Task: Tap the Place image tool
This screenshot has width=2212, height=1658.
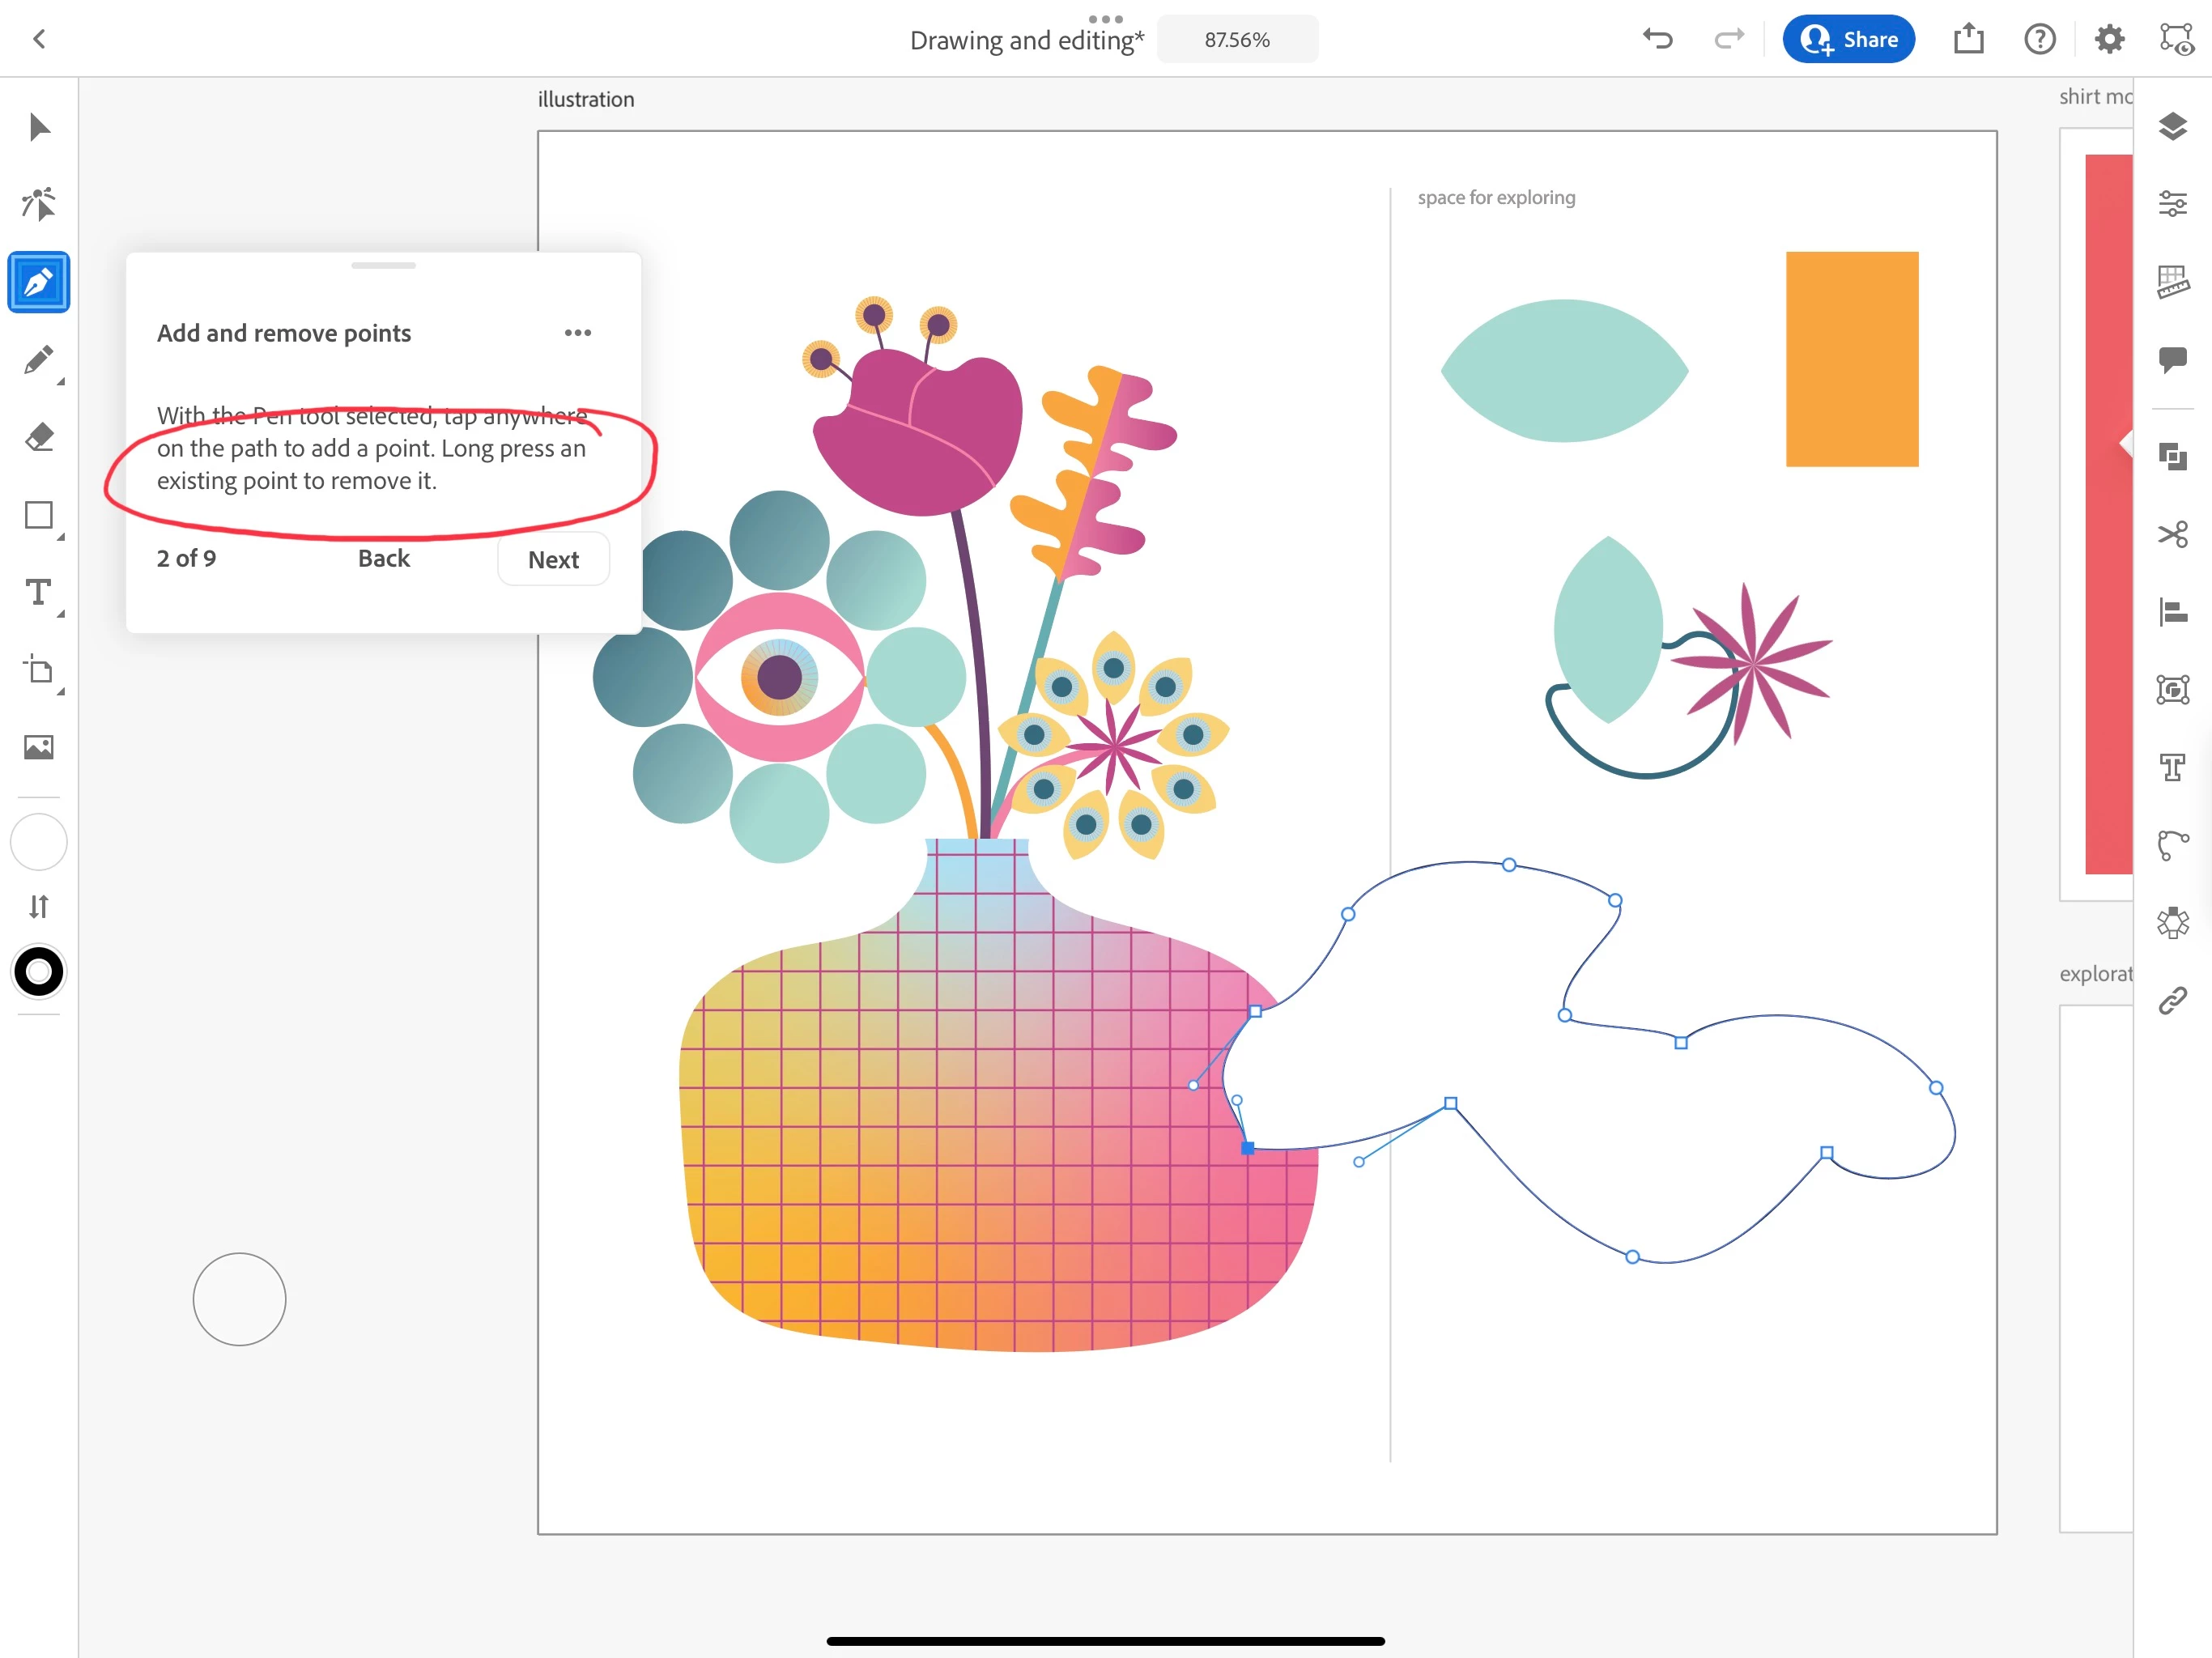Action: (39, 747)
